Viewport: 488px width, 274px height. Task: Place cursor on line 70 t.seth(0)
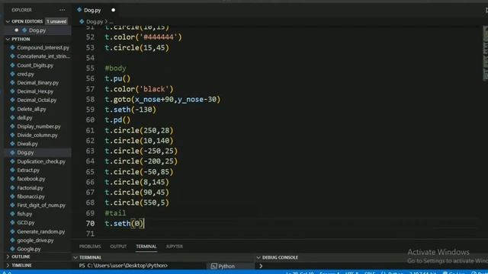click(124, 223)
